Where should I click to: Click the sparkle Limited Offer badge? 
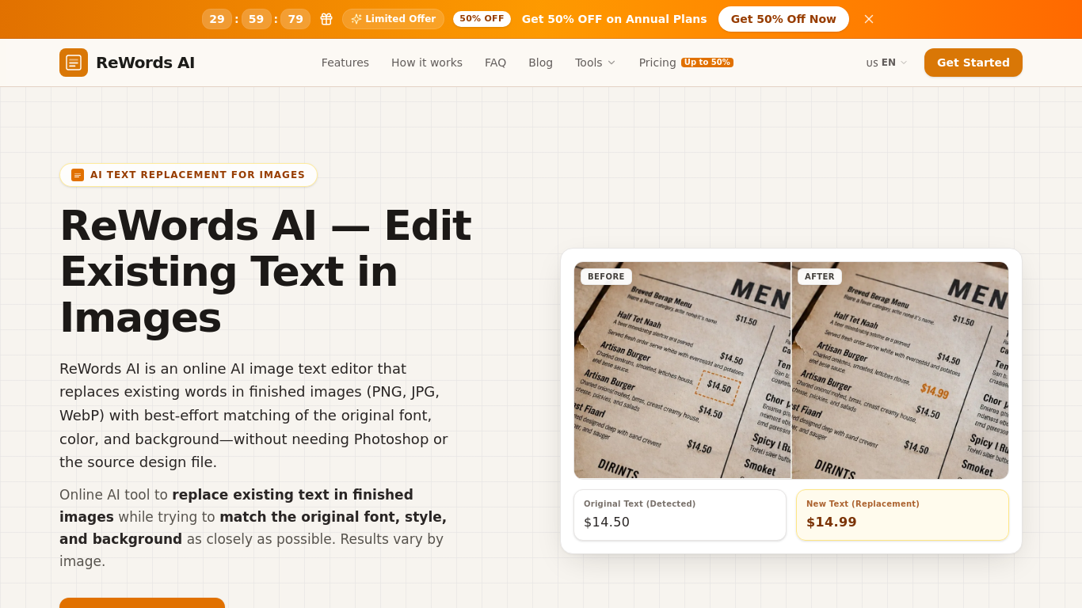click(393, 19)
